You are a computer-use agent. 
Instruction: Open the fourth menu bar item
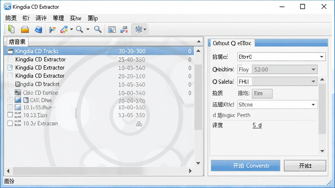click(x=58, y=18)
